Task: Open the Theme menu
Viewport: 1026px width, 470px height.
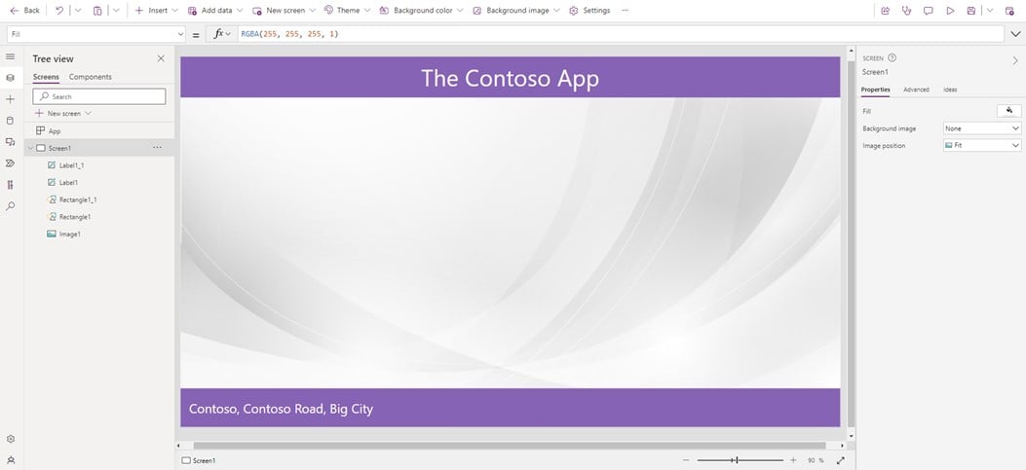Action: pos(347,11)
